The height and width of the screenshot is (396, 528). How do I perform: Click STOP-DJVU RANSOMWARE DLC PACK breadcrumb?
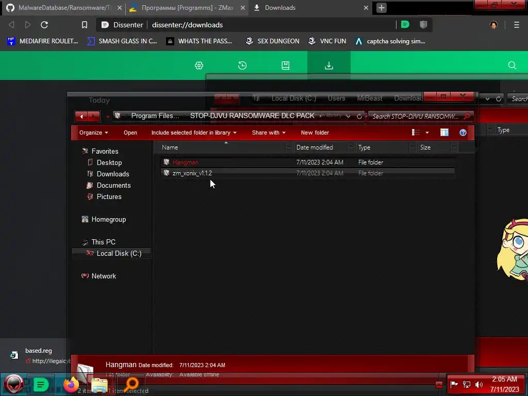coord(252,115)
